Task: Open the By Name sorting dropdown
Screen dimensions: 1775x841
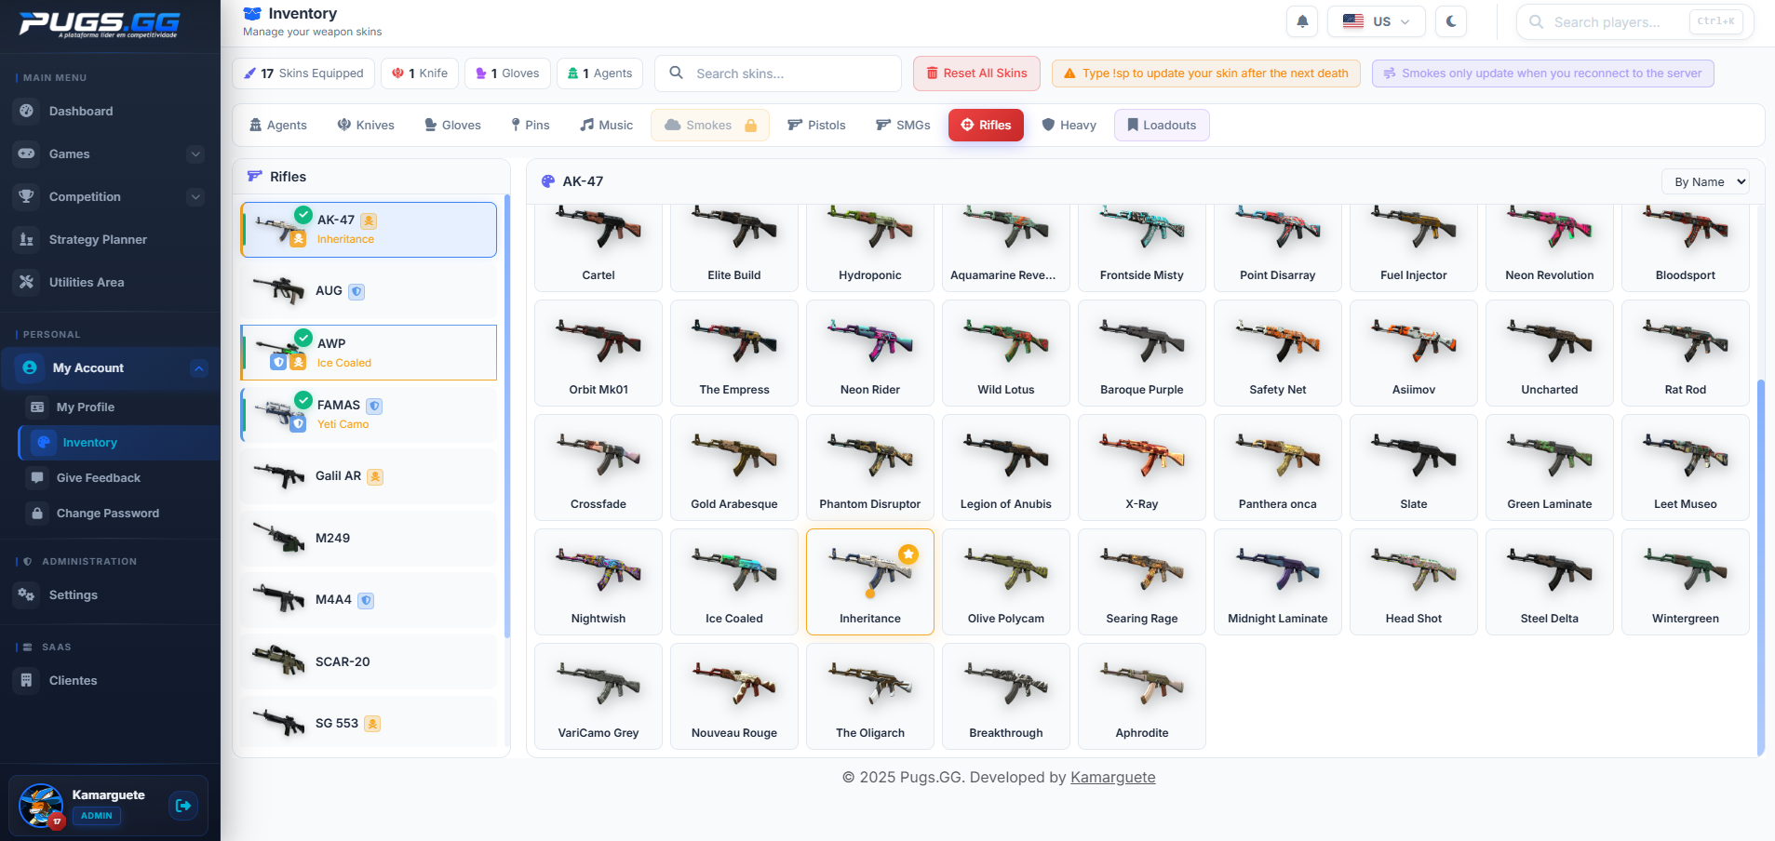Action: coord(1704,181)
